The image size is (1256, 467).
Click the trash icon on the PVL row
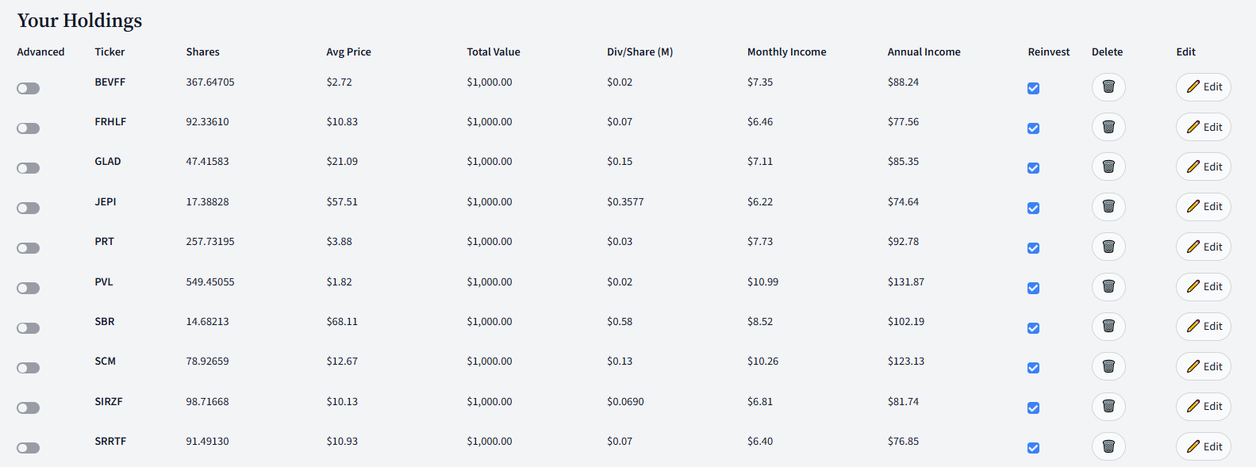tap(1108, 286)
